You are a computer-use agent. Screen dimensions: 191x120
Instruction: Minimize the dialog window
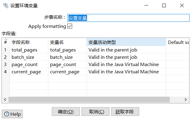[x=146, y=5]
